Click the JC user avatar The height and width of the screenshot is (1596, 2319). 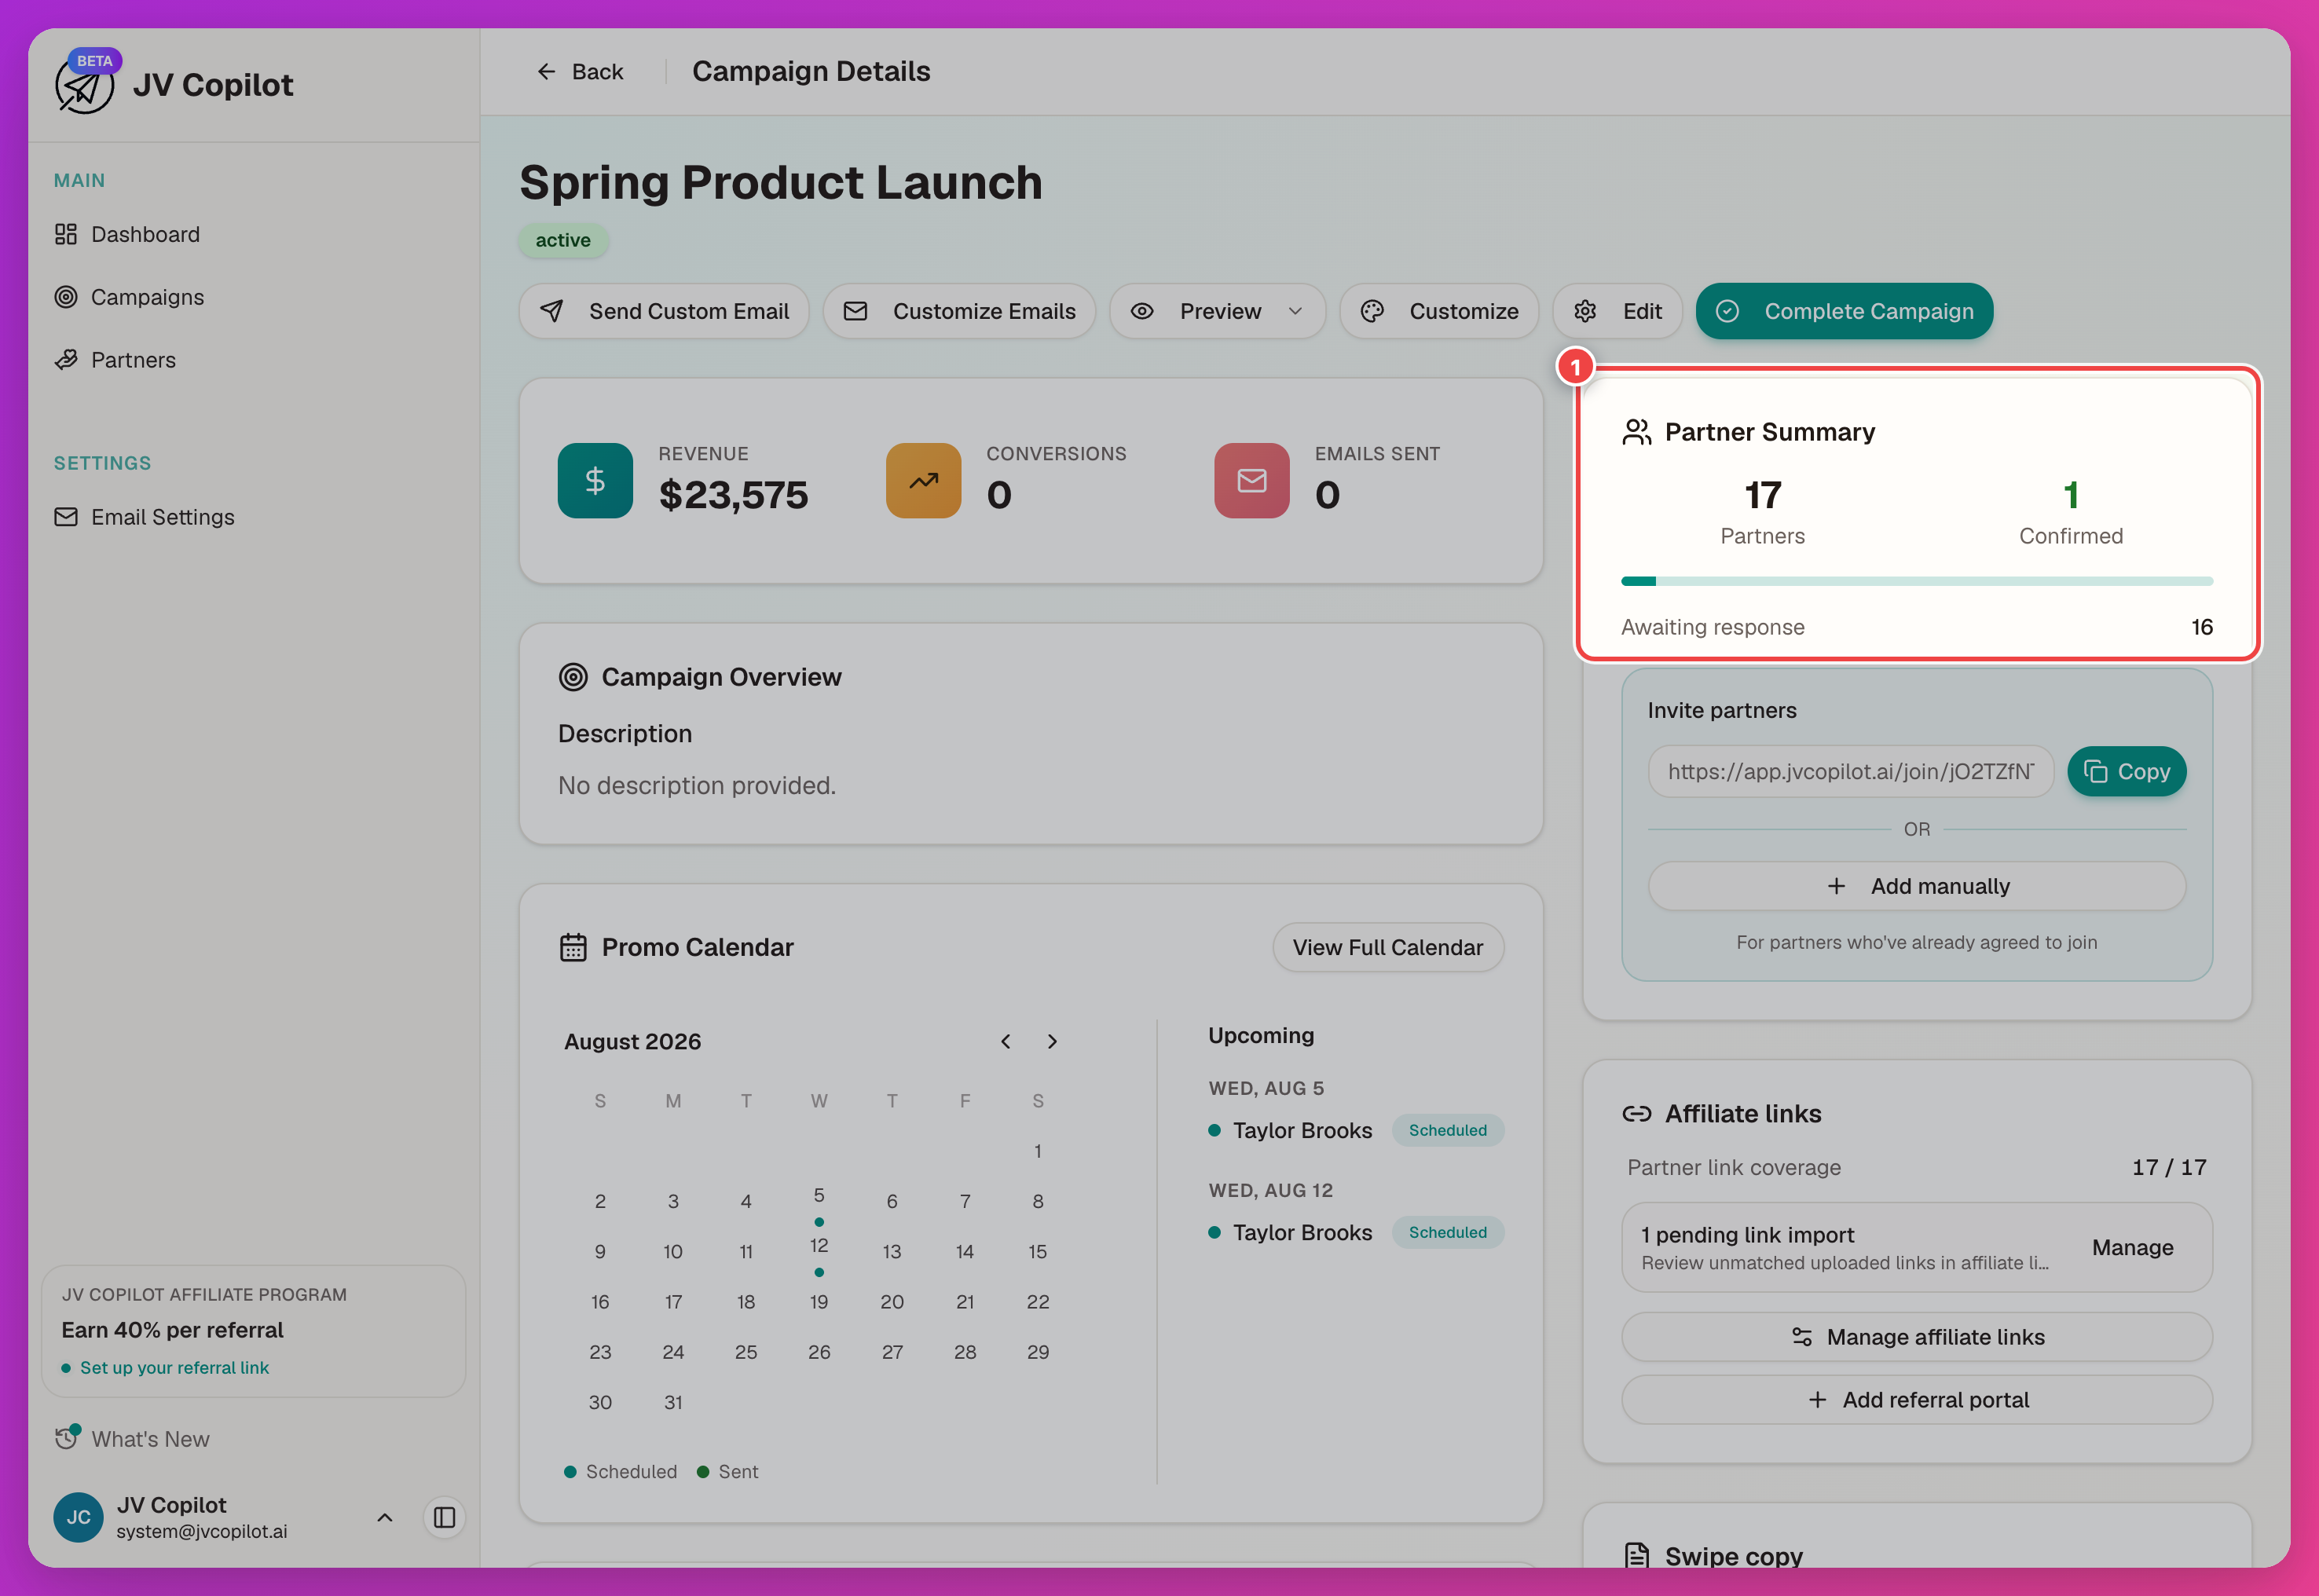coord(78,1518)
